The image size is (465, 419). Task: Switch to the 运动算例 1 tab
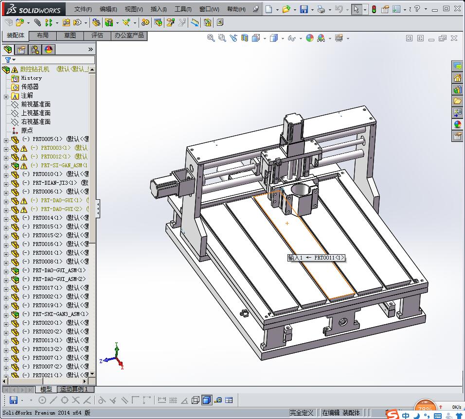pos(74,389)
